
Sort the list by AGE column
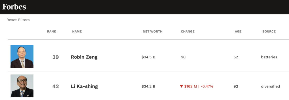238,31
